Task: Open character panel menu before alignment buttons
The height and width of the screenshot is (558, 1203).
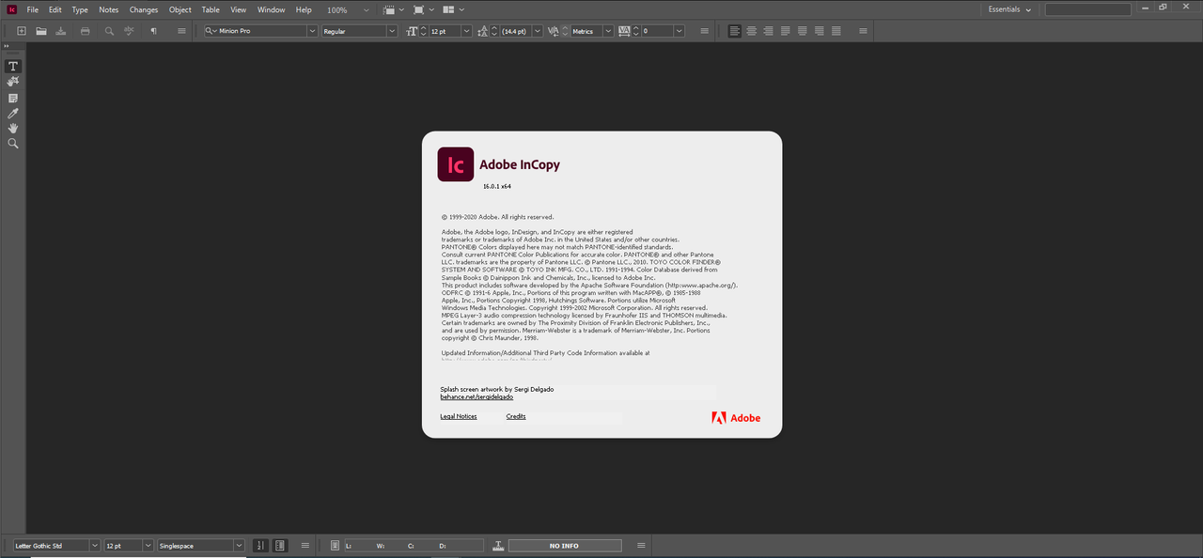Action: point(705,31)
